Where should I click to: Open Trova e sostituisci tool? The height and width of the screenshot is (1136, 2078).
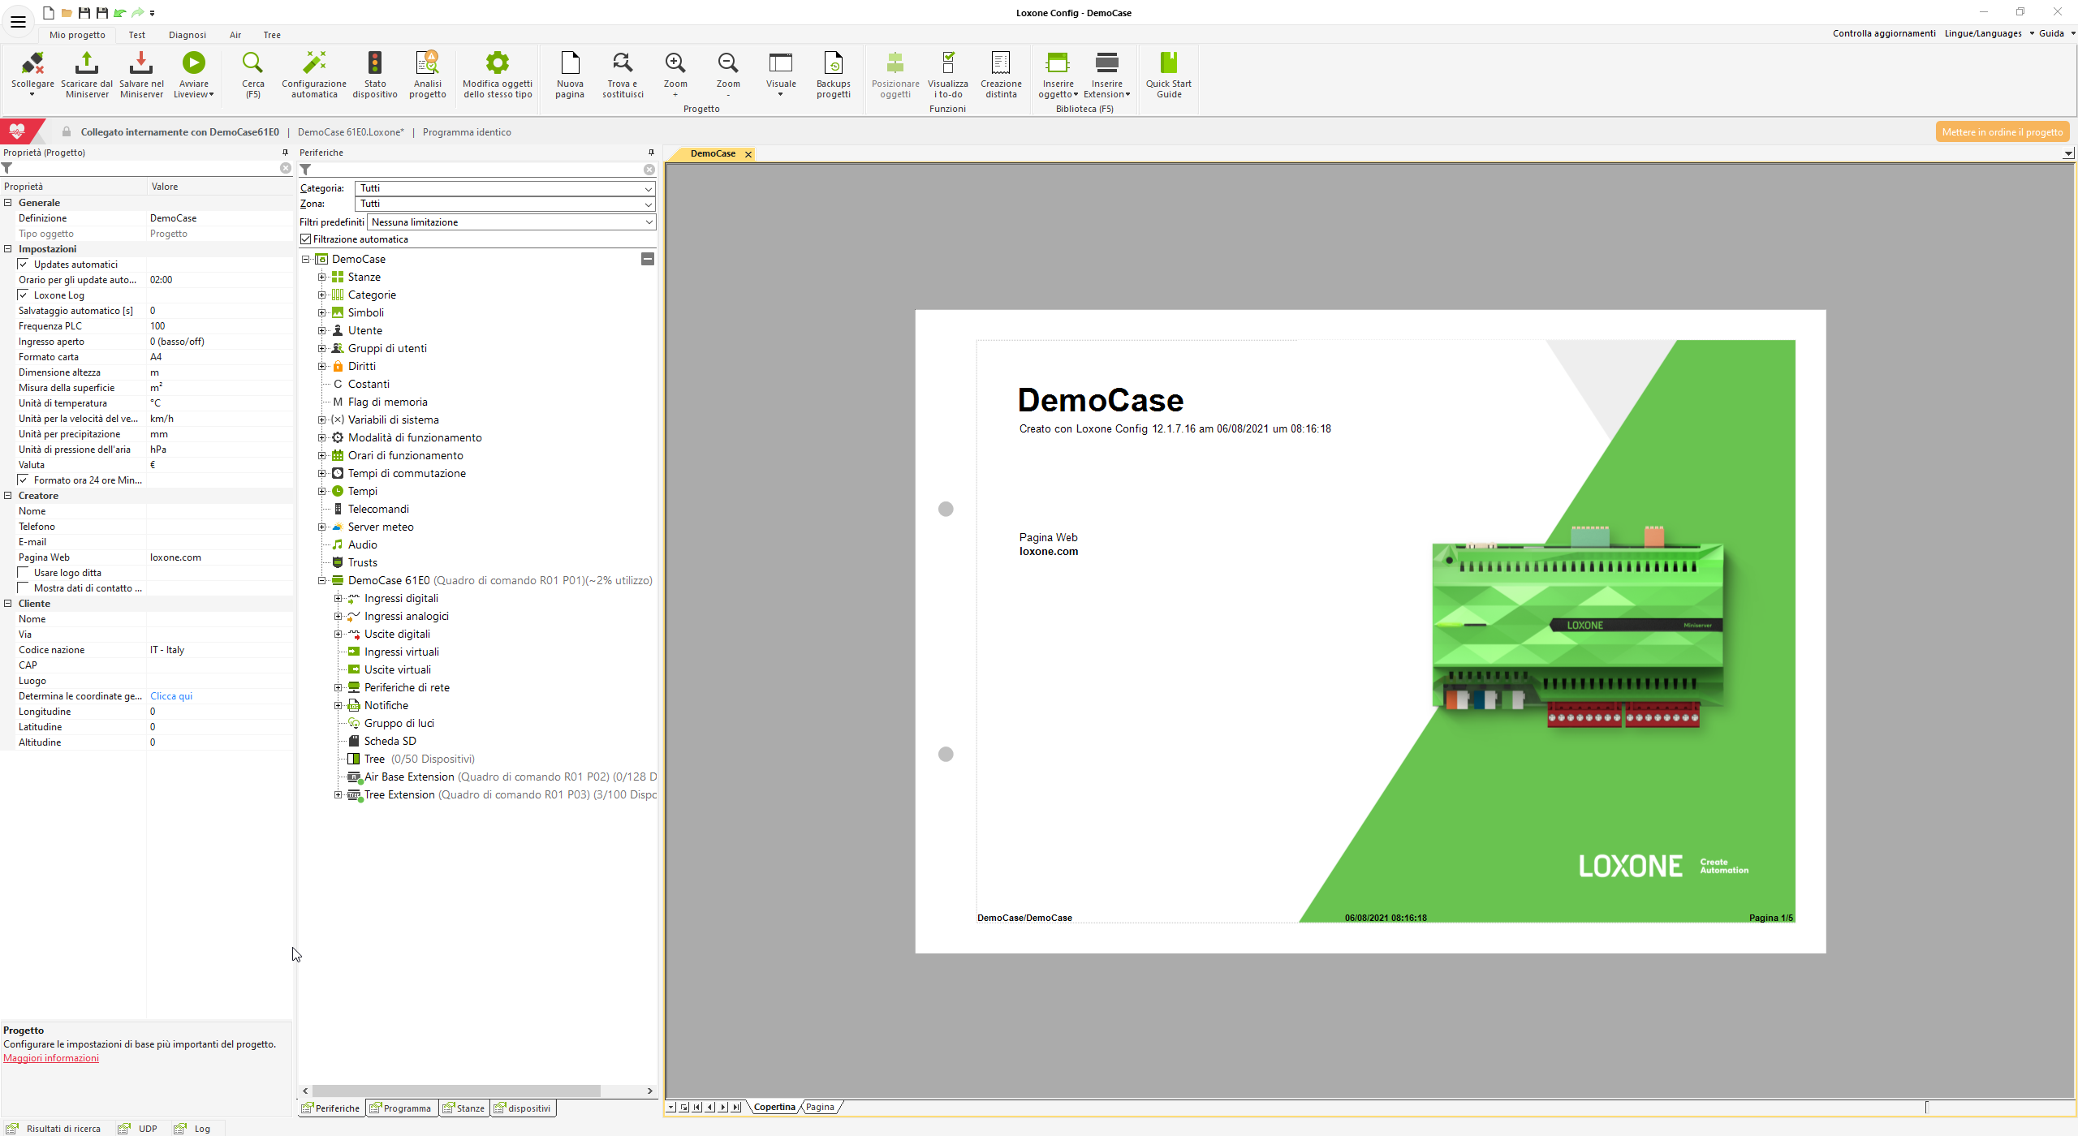pos(623,63)
